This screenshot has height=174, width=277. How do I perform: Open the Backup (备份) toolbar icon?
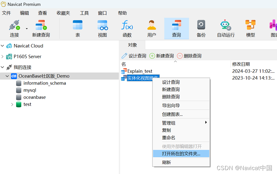201,24
